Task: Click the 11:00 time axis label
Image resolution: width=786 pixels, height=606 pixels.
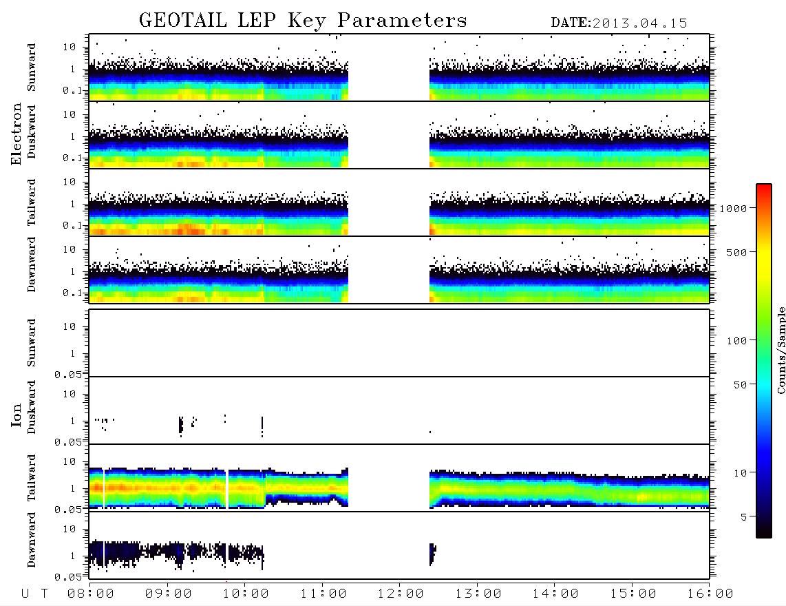Action: 323,594
